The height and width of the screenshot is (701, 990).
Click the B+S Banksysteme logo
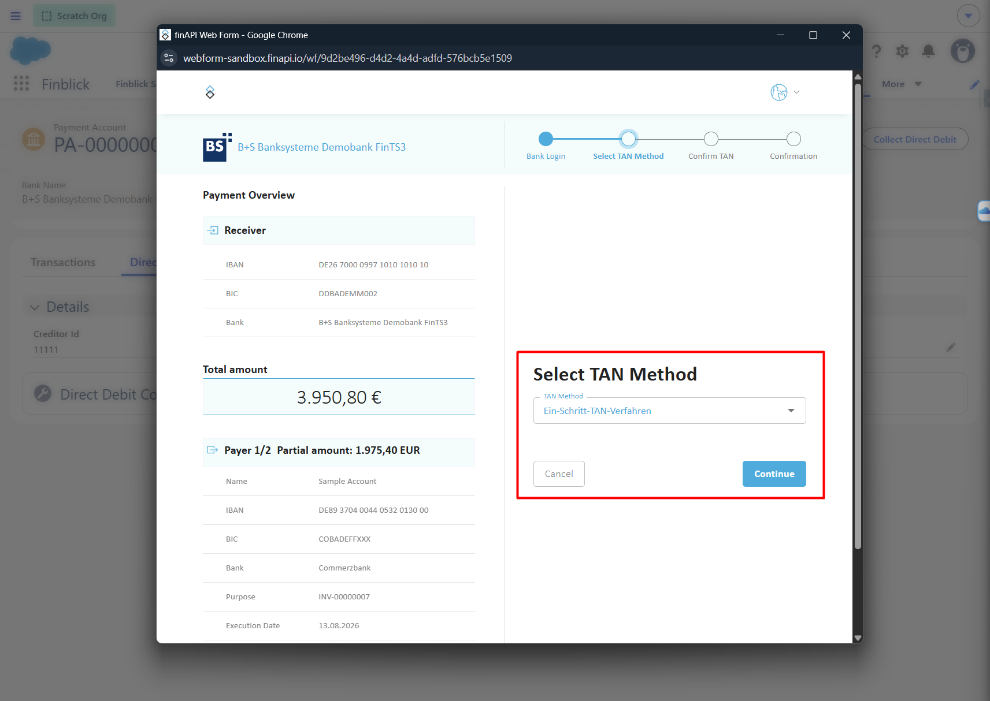(x=217, y=147)
